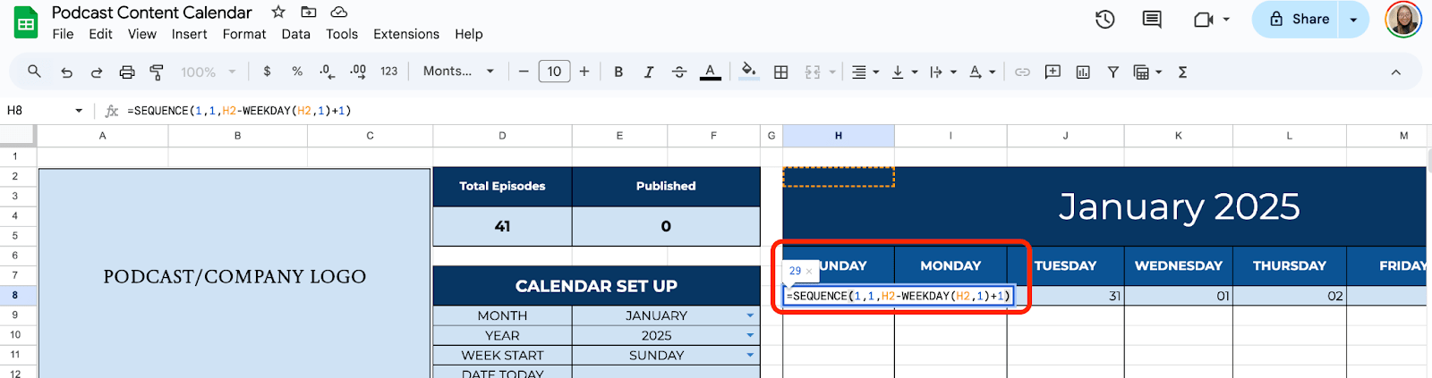Open the Extensions menu

(x=405, y=34)
